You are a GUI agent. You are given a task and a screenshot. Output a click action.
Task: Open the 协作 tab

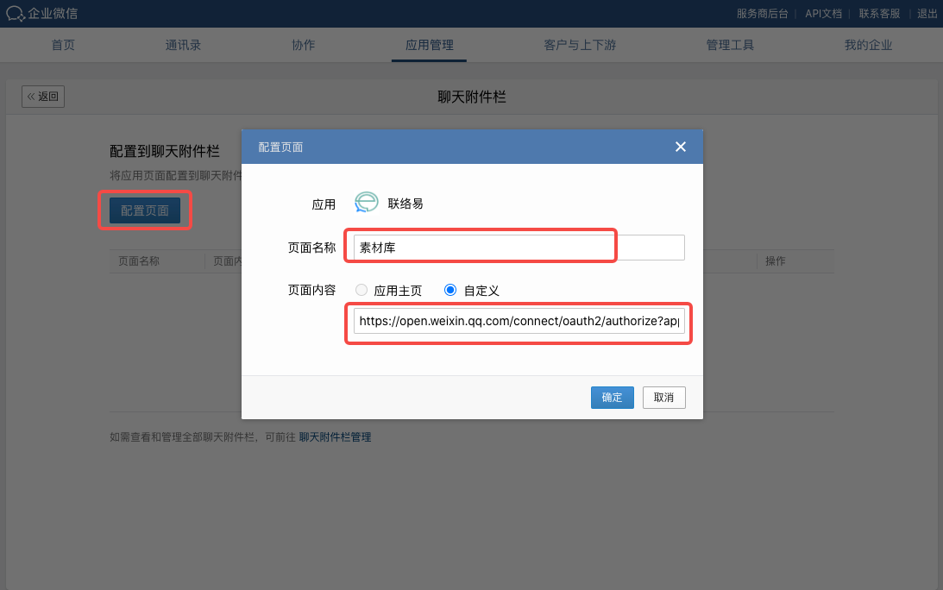(303, 45)
